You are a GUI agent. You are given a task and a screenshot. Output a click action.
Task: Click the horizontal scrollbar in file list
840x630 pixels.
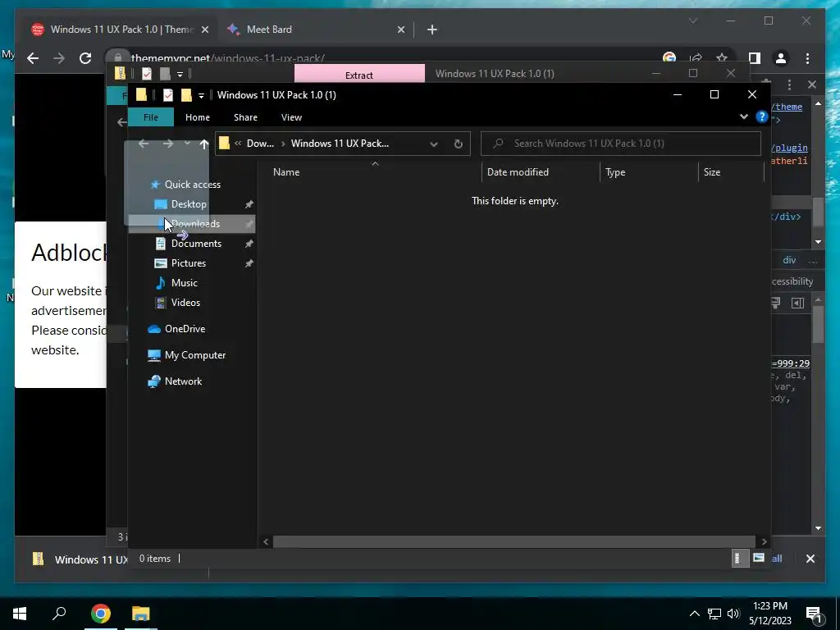click(x=514, y=541)
